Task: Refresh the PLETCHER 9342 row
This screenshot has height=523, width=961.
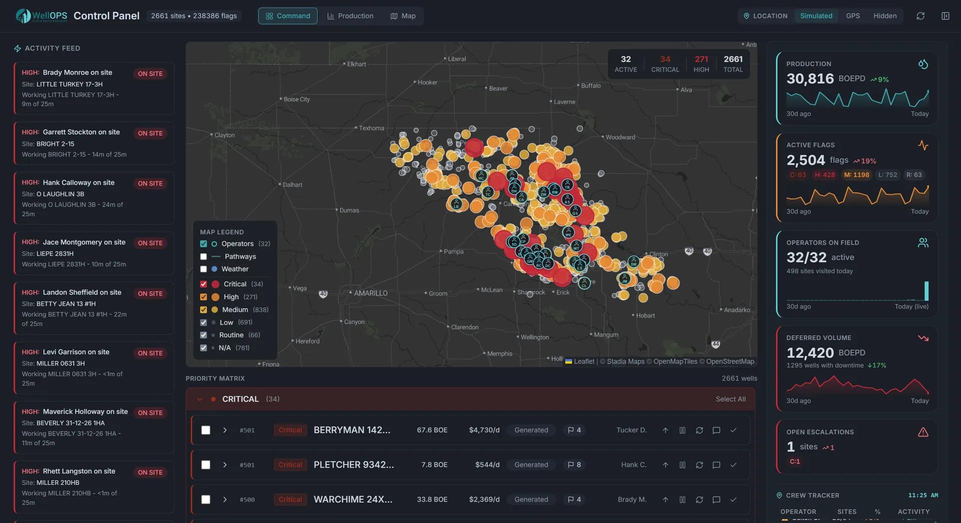Action: click(699, 465)
